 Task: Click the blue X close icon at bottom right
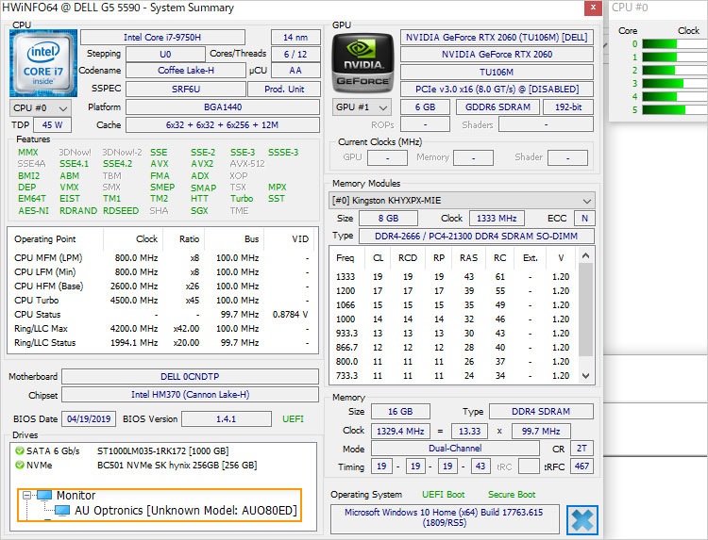(582, 520)
